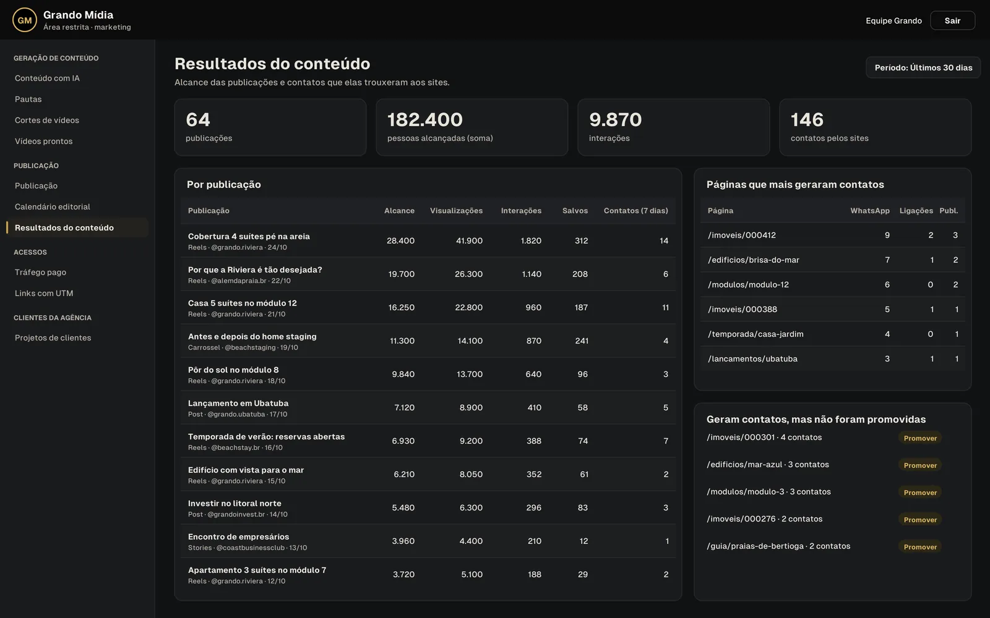Promote the /imoveis/000301 page
Viewport: 990px width, 618px height.
pyautogui.click(x=920, y=438)
